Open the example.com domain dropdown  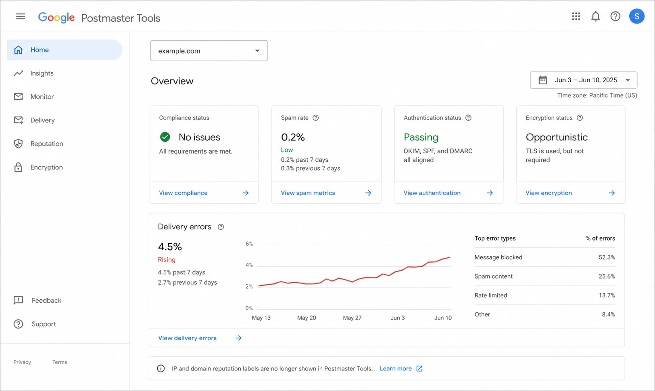pos(209,51)
